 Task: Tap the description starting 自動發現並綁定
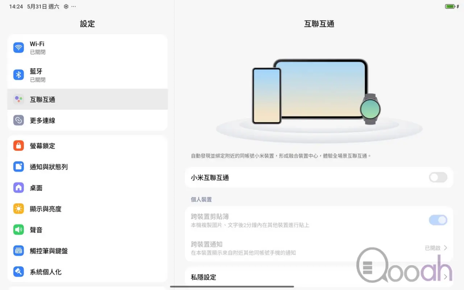tap(281, 156)
